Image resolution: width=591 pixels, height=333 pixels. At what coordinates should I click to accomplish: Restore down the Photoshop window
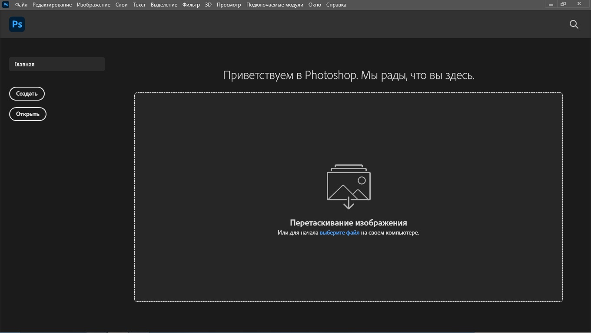point(563,4)
